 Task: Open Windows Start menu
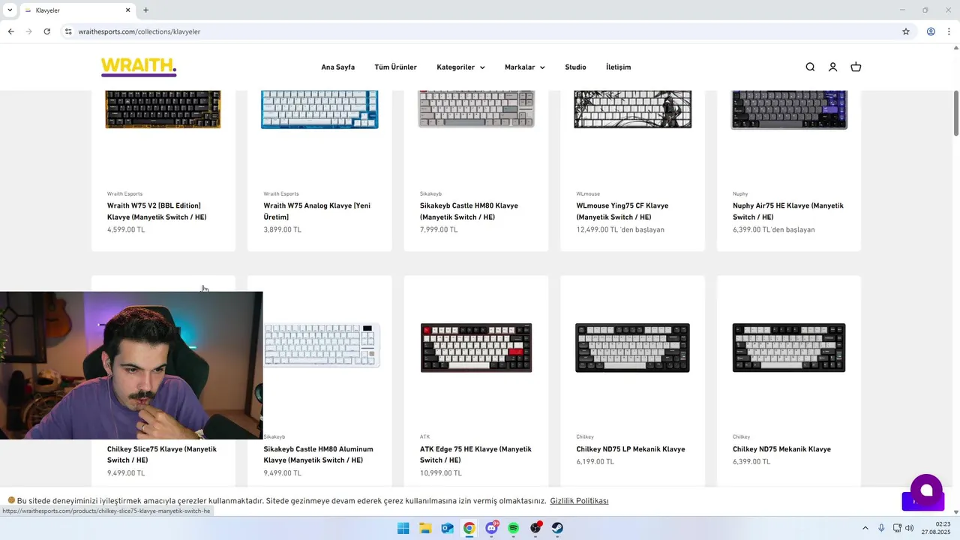pyautogui.click(x=403, y=528)
